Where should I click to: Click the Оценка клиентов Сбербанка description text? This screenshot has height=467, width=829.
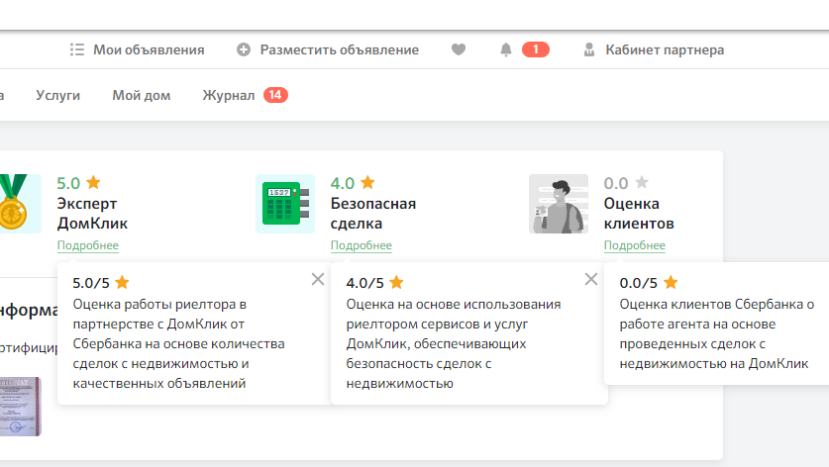pyautogui.click(x=716, y=333)
